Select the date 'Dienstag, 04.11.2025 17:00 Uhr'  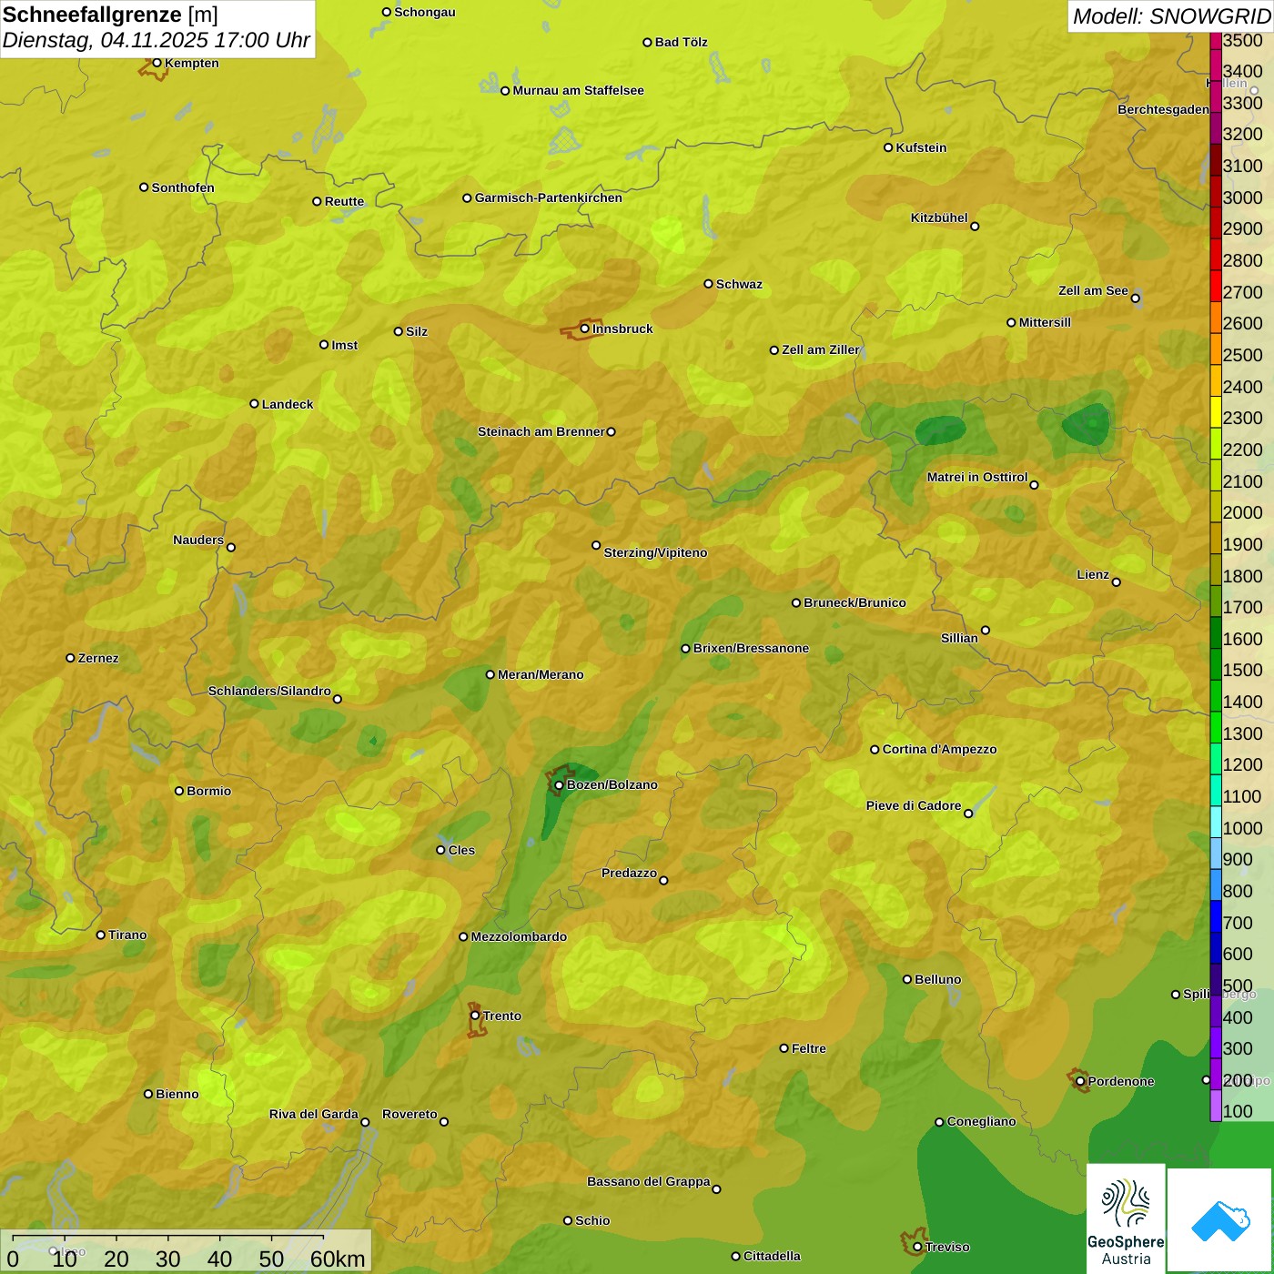pos(157,41)
